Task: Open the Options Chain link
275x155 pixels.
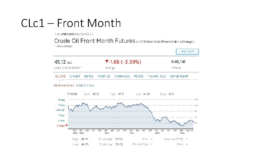Action: pyautogui.click(x=85, y=86)
